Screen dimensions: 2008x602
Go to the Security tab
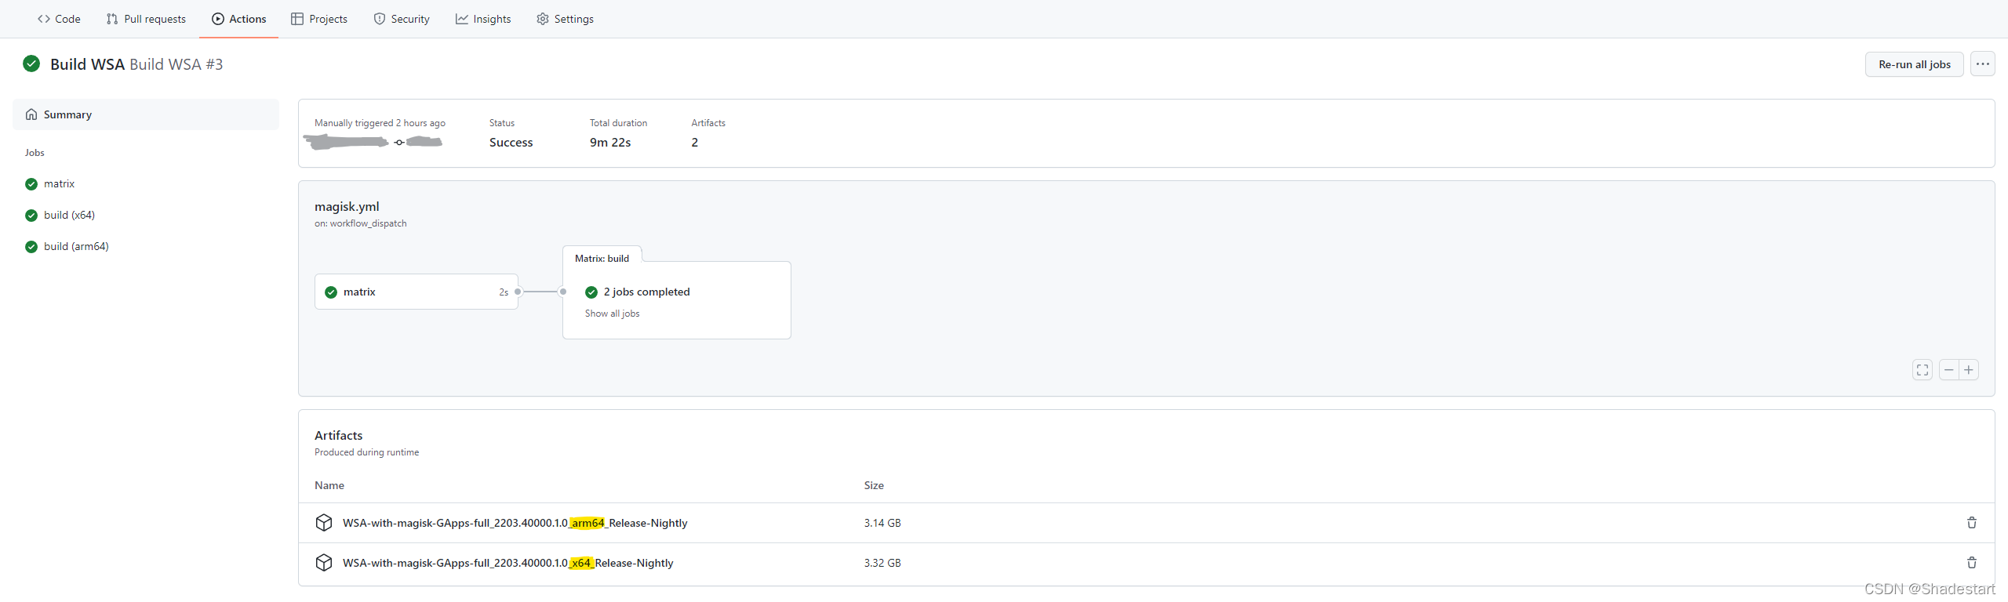402,19
